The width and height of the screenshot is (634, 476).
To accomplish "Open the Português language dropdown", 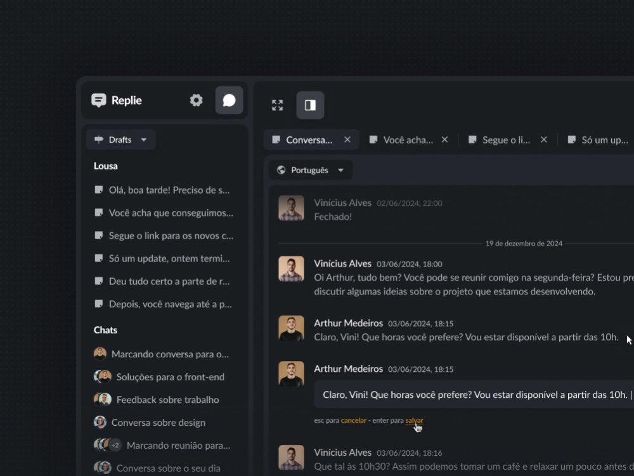I will (310, 170).
